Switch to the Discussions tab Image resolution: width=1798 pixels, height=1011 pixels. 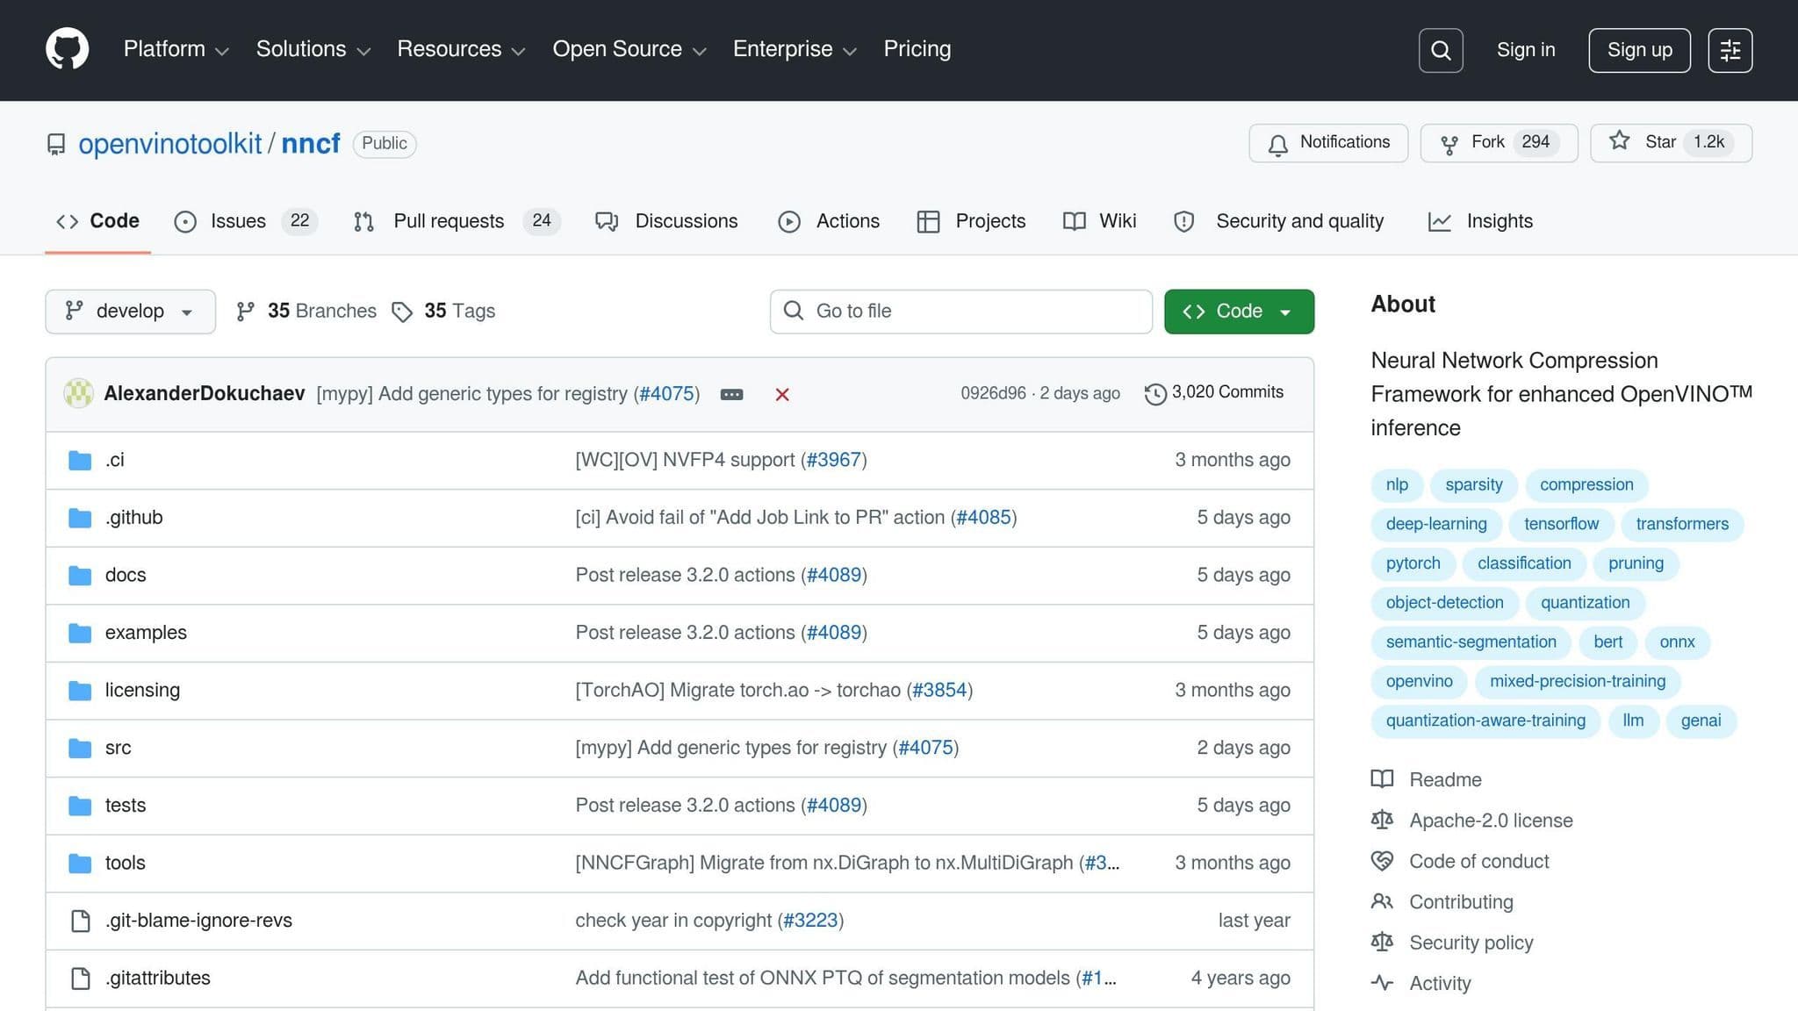[666, 221]
